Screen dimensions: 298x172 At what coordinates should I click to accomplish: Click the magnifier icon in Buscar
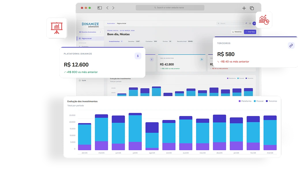(x=219, y=23)
